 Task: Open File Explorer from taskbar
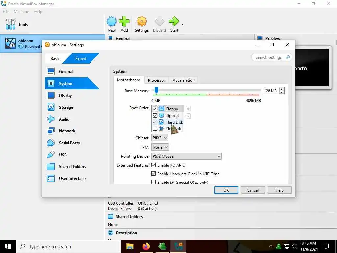coord(130,246)
